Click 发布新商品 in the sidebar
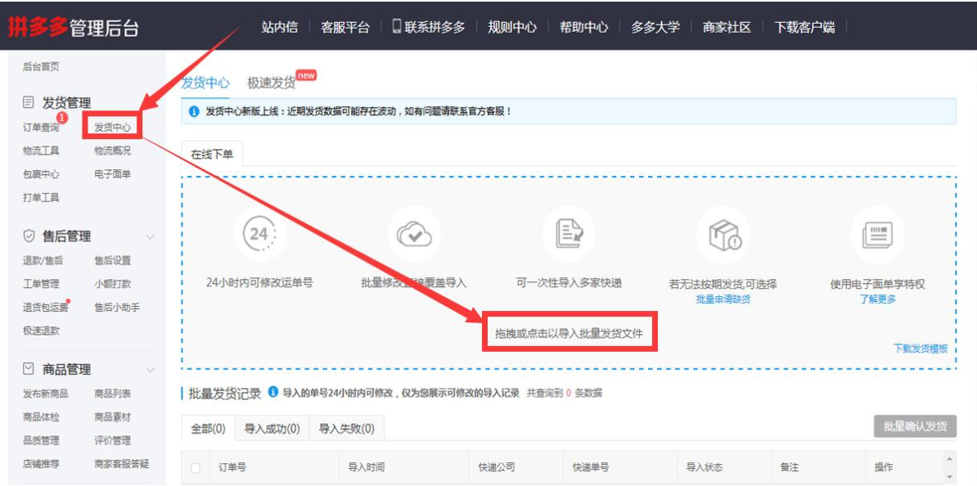The image size is (977, 486). 46,394
